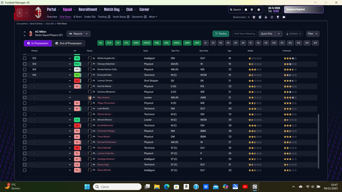Open Picked dropdown for Koni De Winter

pos(51,86)
